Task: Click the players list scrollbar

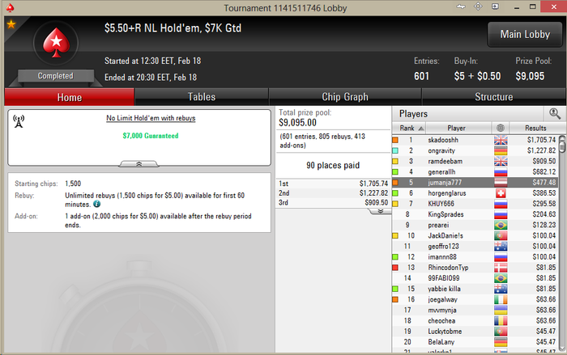Action: click(x=562, y=243)
